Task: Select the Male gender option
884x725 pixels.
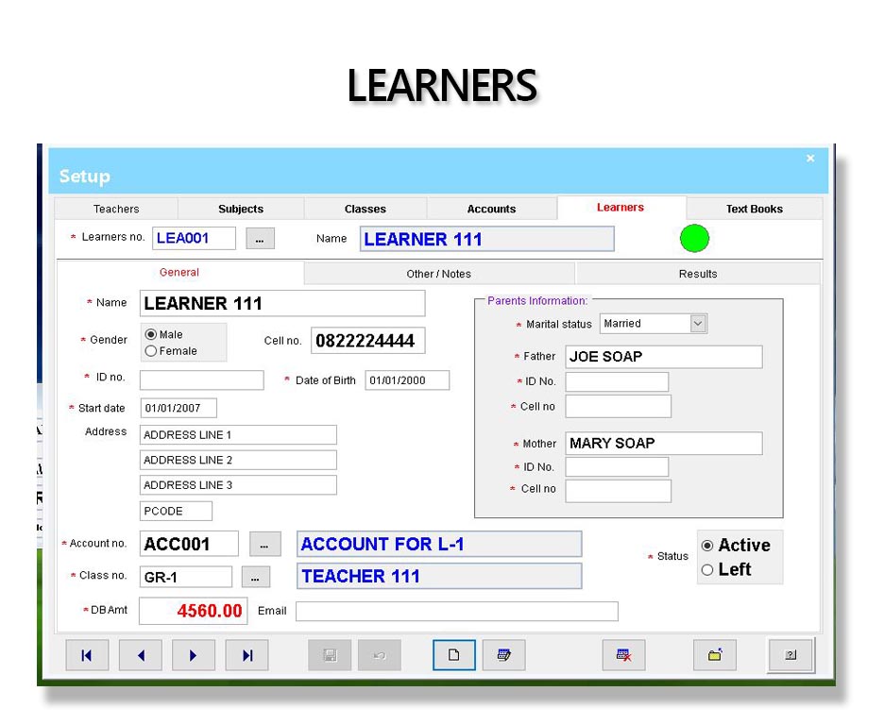Action: tap(151, 335)
